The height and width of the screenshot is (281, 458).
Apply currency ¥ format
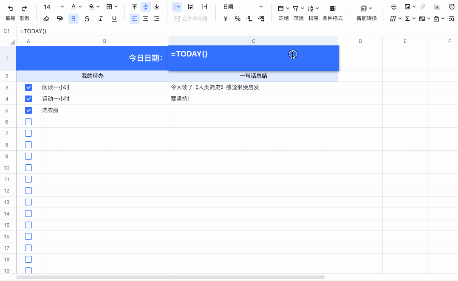(x=226, y=19)
